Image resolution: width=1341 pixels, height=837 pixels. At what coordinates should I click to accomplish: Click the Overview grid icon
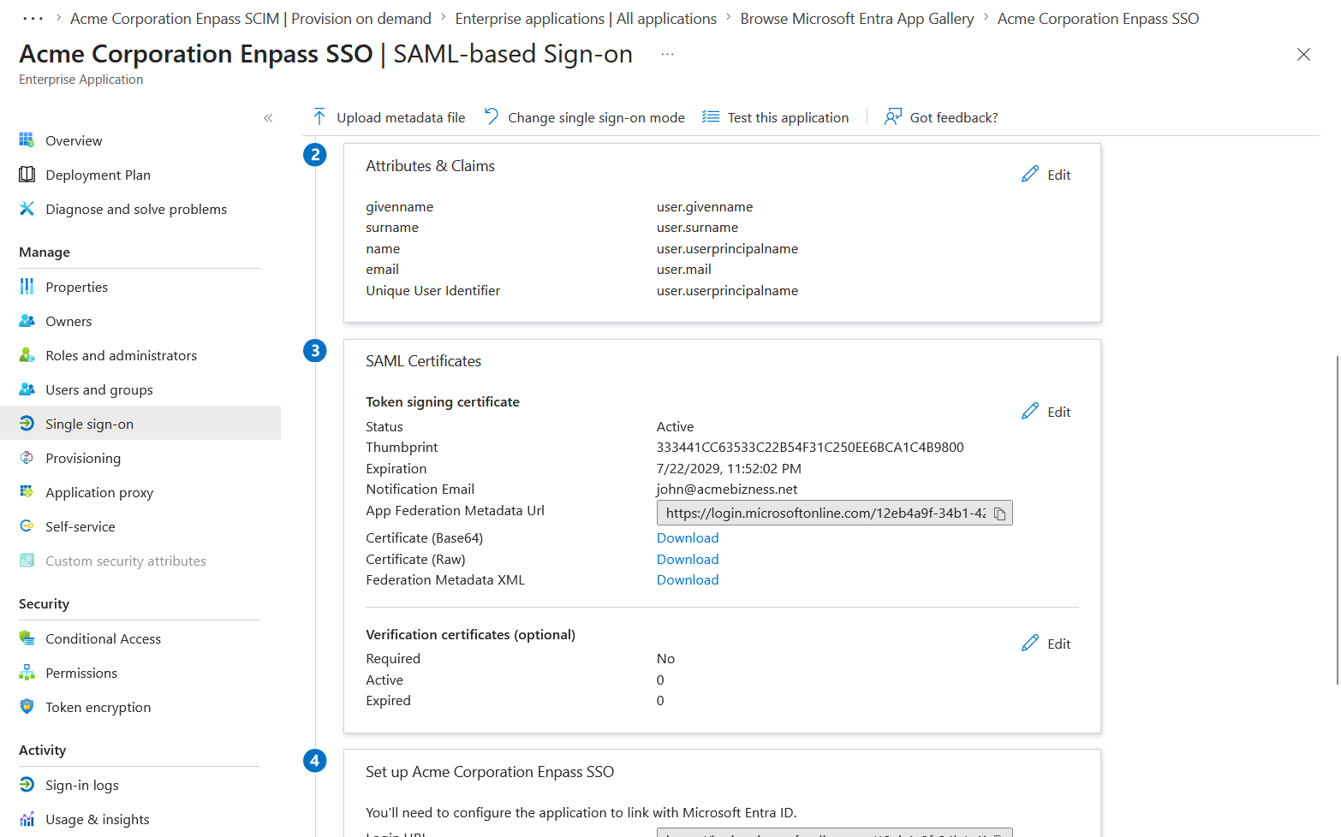27,139
